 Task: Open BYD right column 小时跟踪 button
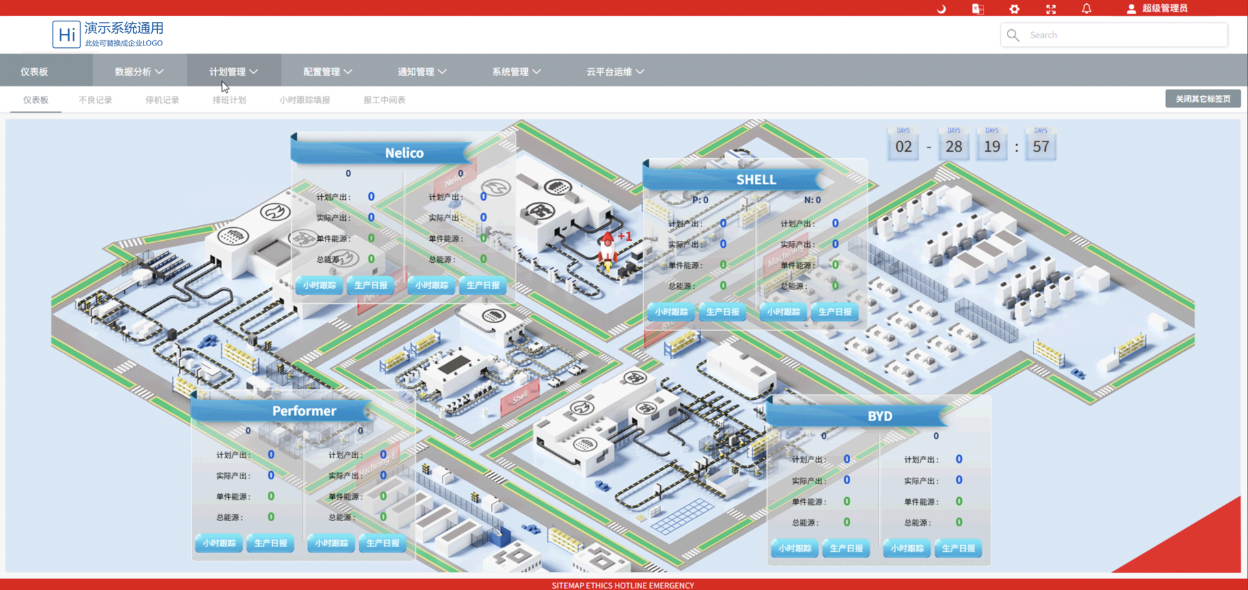coord(907,548)
